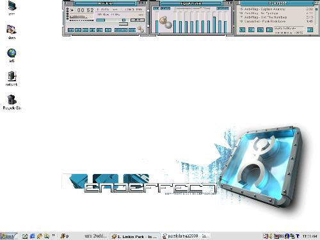Switch to the "...'s Budd..." taskbar window
This screenshot has width=320, height=240.
click(x=95, y=236)
